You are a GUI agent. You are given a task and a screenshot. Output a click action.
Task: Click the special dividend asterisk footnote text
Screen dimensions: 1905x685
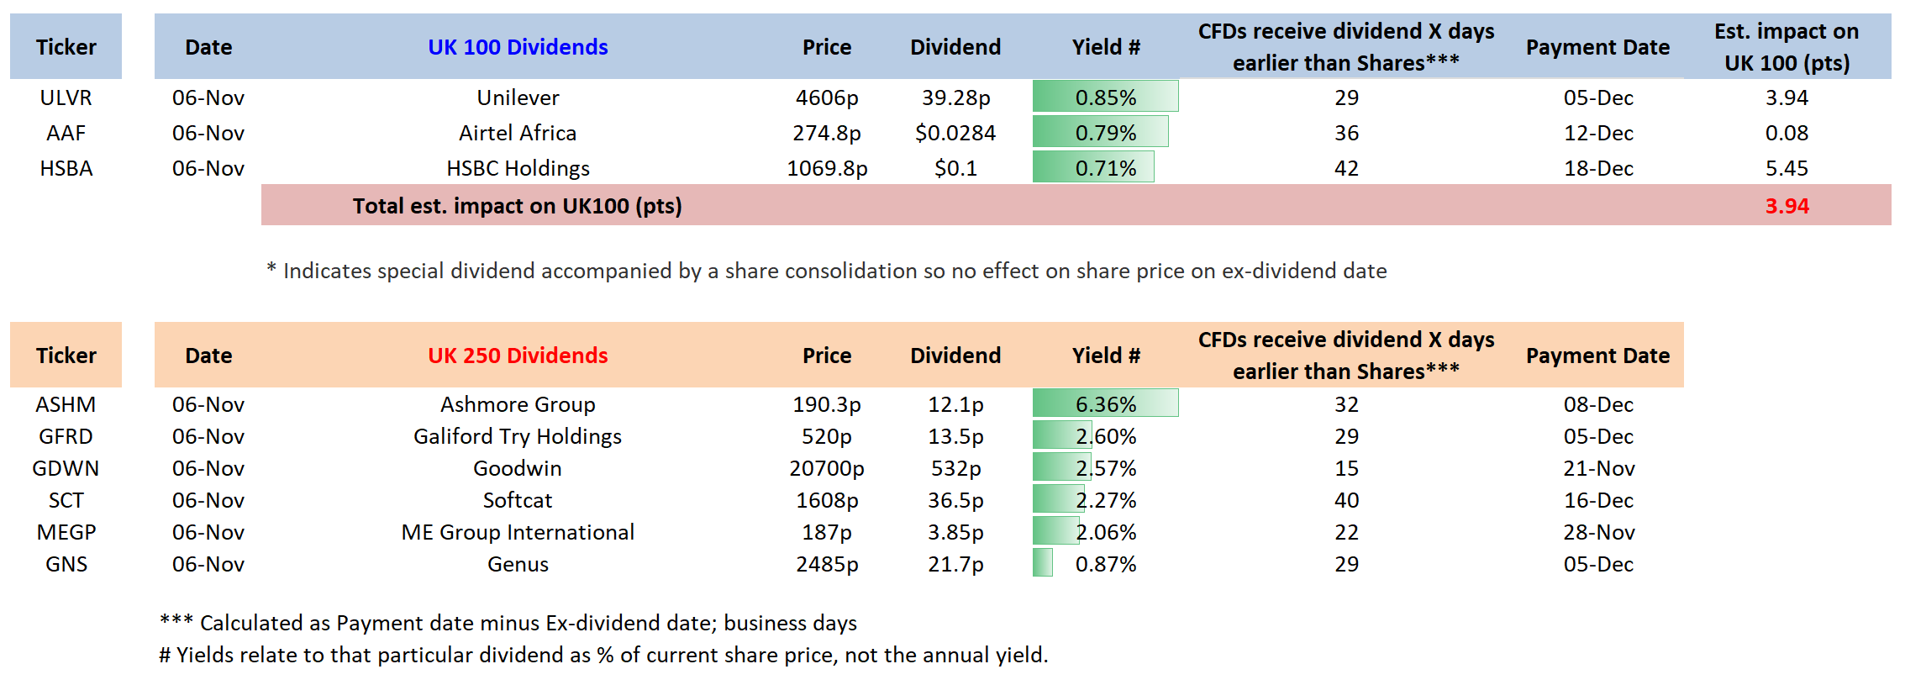click(827, 271)
